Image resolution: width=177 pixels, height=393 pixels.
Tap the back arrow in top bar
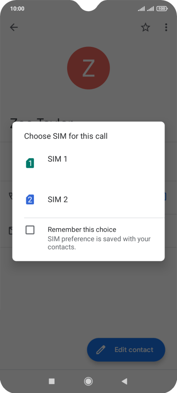[14, 27]
